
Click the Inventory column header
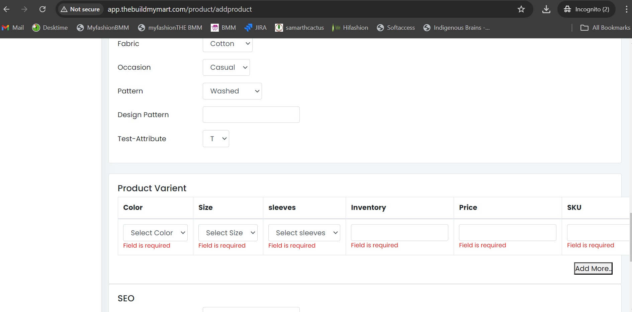368,208
